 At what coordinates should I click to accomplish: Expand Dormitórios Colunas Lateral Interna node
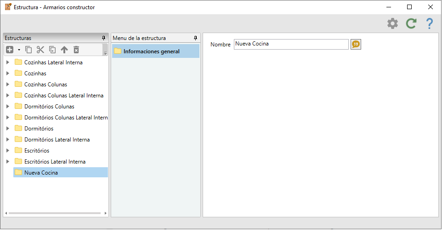pos(8,118)
